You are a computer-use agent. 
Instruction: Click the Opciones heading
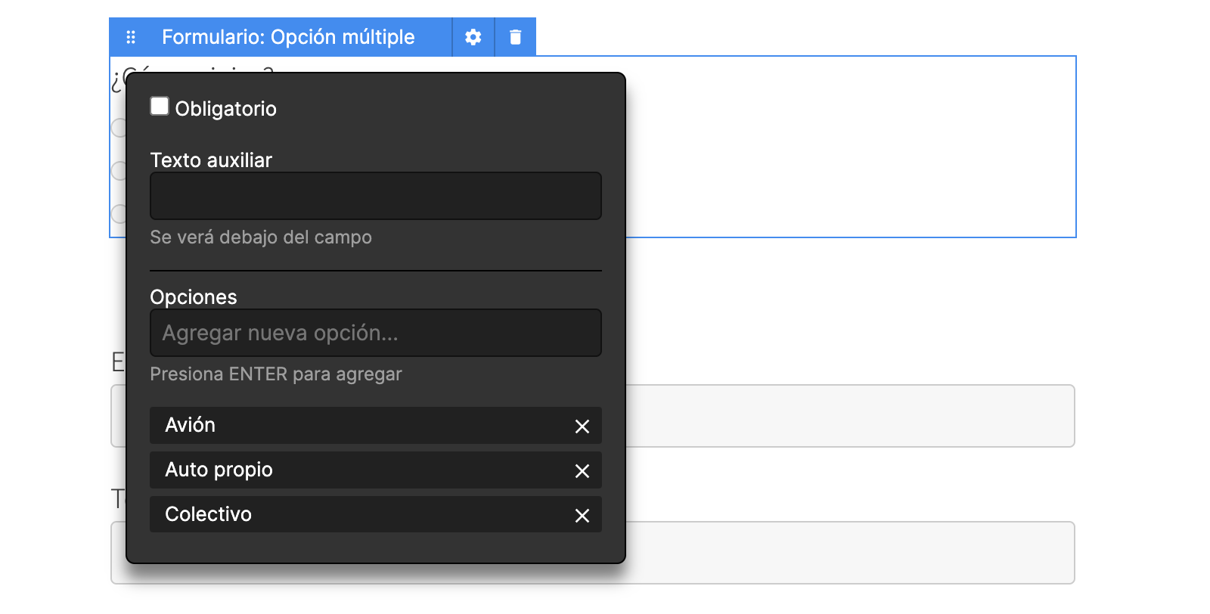(194, 297)
